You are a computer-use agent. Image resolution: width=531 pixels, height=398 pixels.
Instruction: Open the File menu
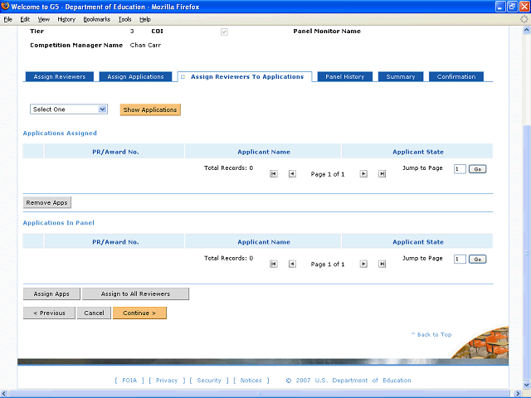tap(7, 19)
